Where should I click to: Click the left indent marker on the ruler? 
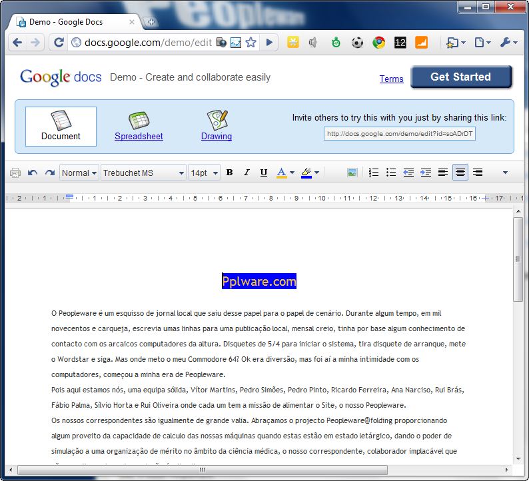[69, 197]
